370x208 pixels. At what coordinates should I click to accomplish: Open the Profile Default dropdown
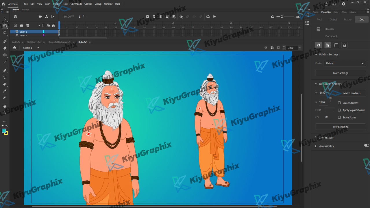pos(345,63)
